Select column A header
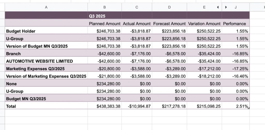The image size is (265, 130). [46, 7]
